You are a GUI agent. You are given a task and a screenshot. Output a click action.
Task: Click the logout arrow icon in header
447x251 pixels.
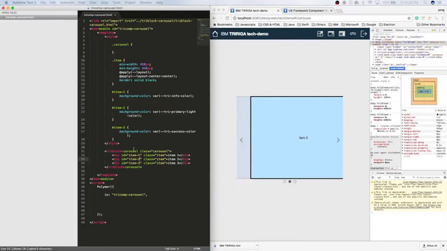click(x=363, y=34)
